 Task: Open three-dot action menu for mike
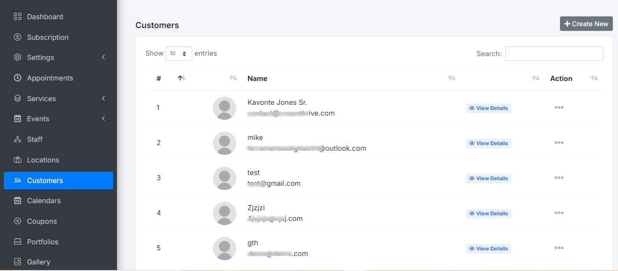pyautogui.click(x=559, y=143)
